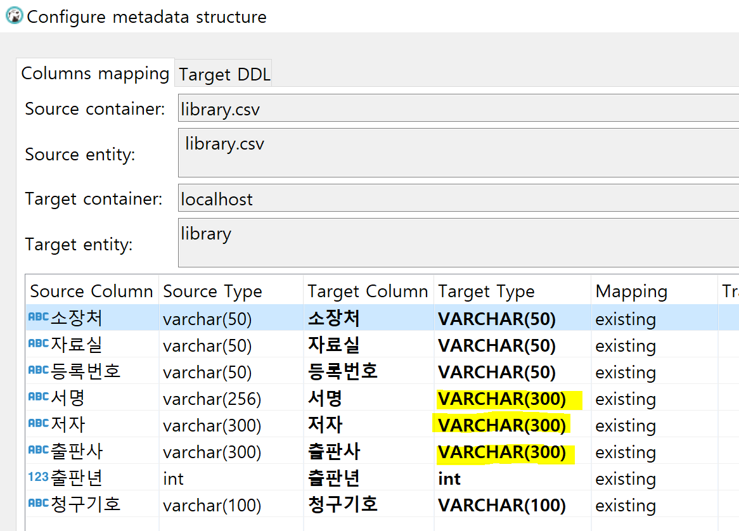
Task: Edit target column 자료실
Action: 333,345
